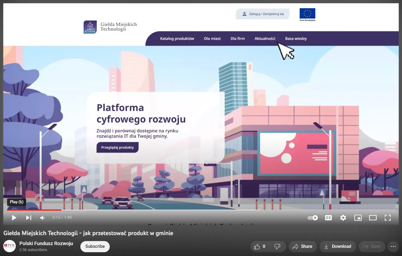
Task: Toggle the autoplay switch
Action: 313,218
